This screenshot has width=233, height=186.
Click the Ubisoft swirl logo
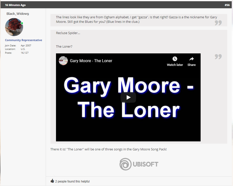pyautogui.click(x=126, y=164)
